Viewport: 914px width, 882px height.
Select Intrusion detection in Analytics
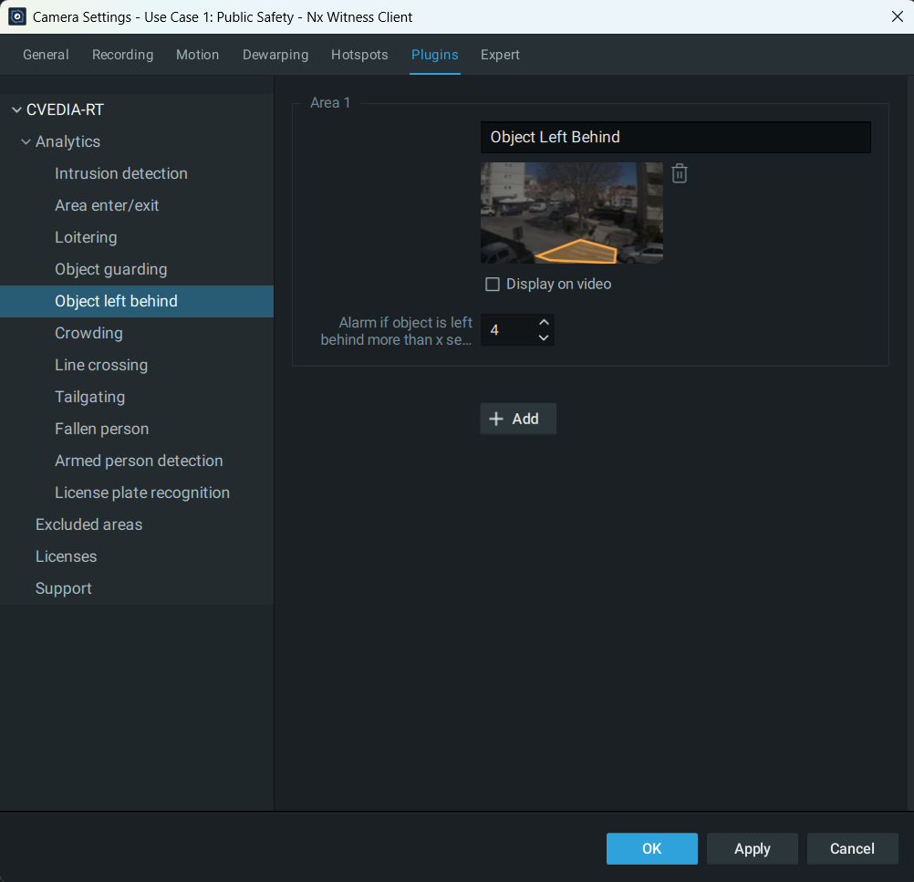tap(121, 173)
